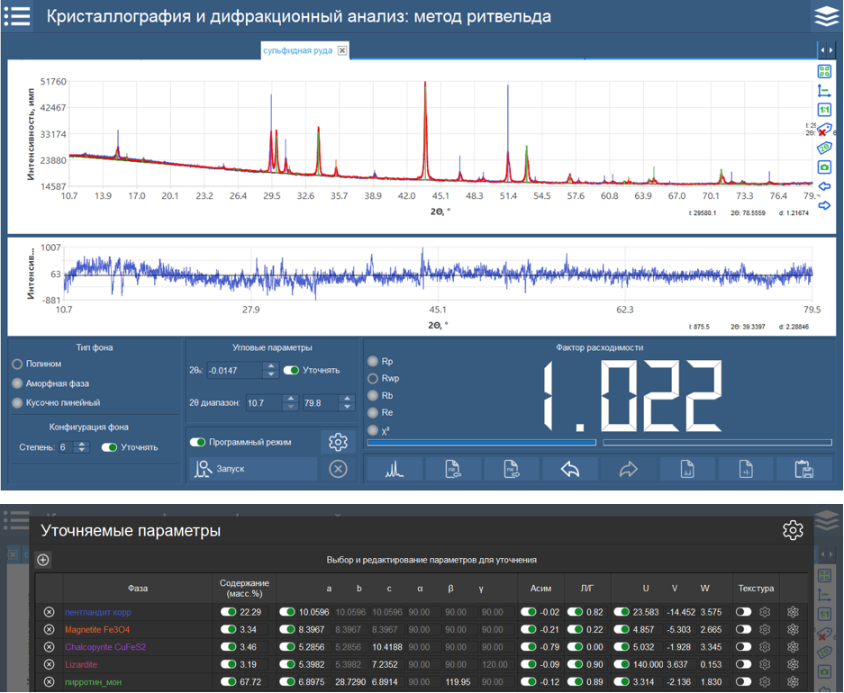This screenshot has height=693, width=844.
Task: Add a phase with the plus icon
Action: click(x=43, y=560)
